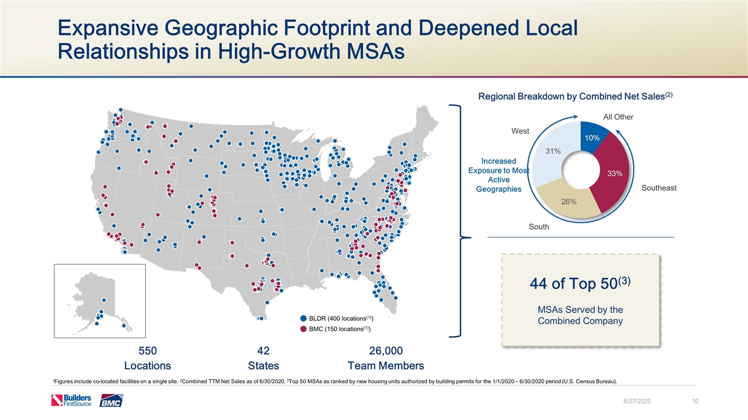Click the slide title text
Viewport: 748px width, 420px height.
pyautogui.click(x=317, y=39)
